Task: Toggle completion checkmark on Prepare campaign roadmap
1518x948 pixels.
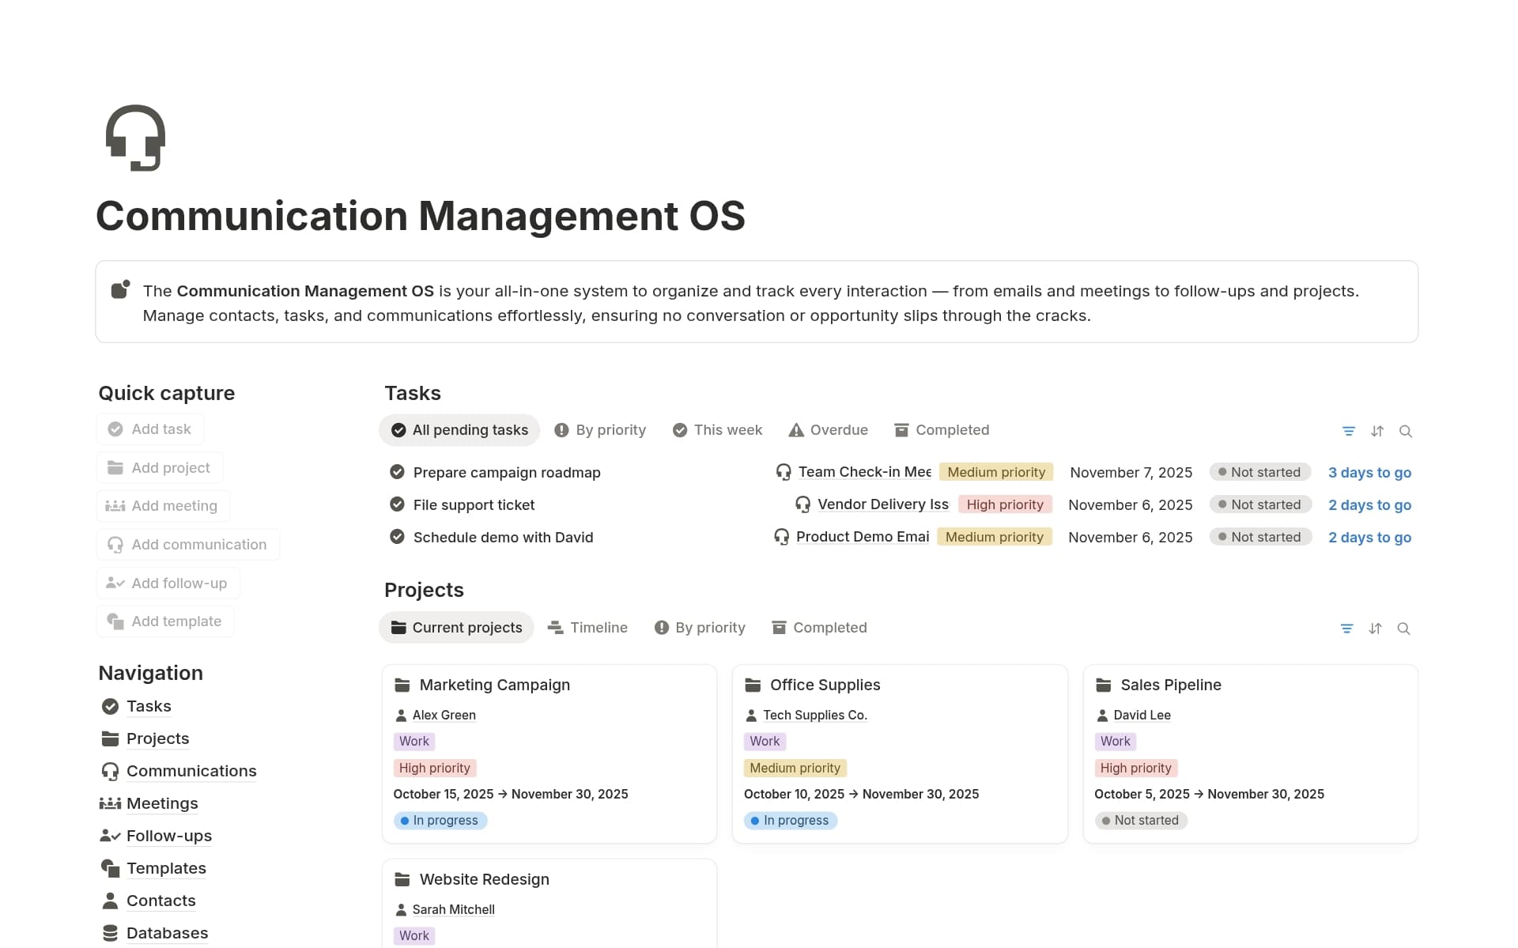Action: (396, 471)
